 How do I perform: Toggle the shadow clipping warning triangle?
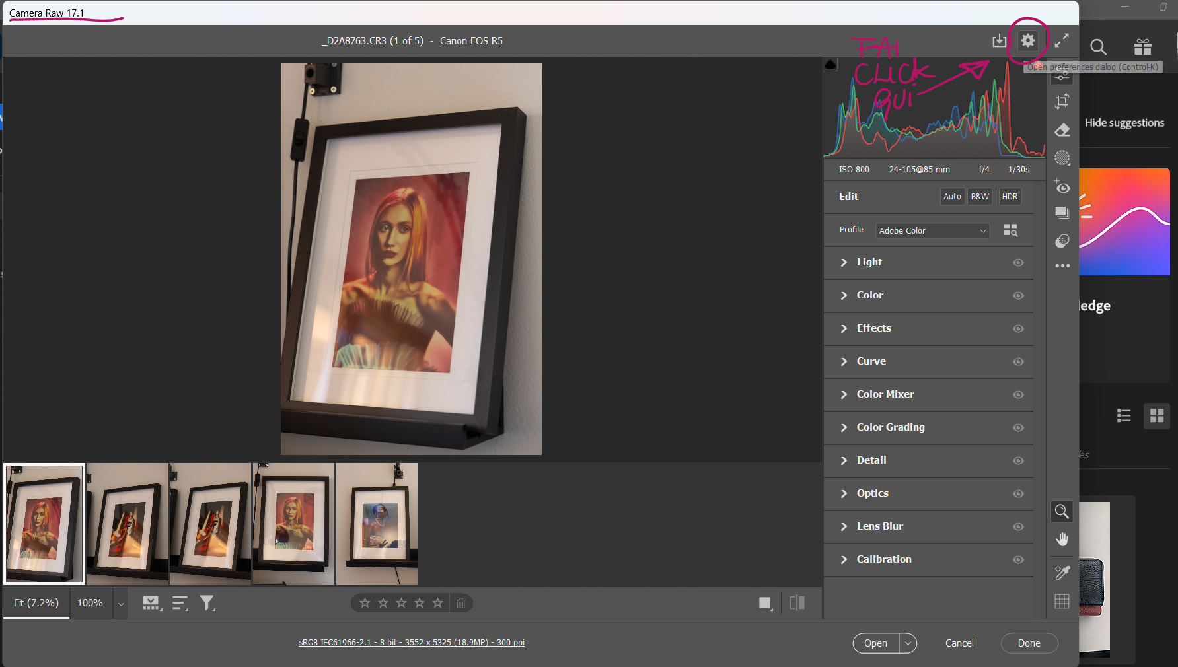point(830,64)
